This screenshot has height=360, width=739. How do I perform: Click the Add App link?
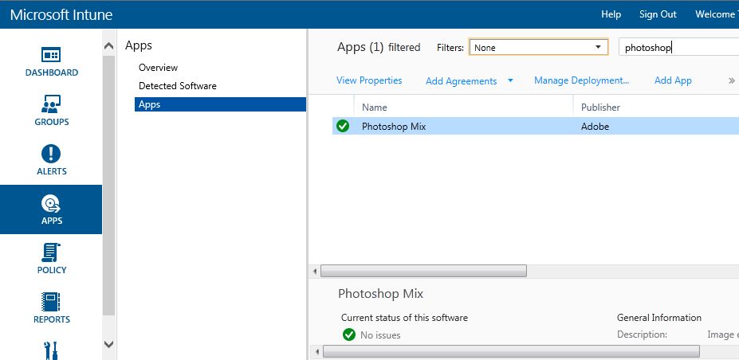tap(673, 80)
